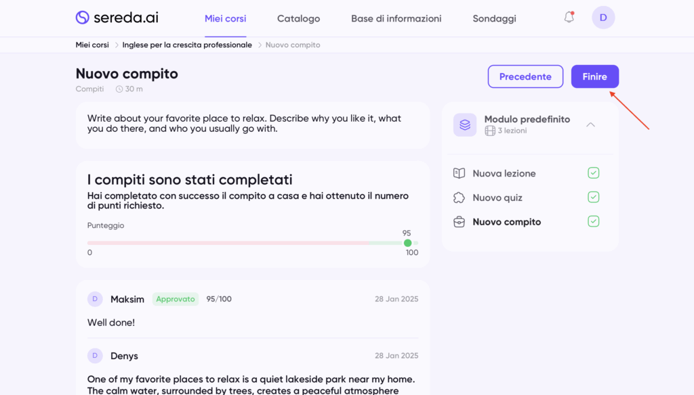
Task: Collapse the Modulo predefinito section
Action: pyautogui.click(x=590, y=124)
